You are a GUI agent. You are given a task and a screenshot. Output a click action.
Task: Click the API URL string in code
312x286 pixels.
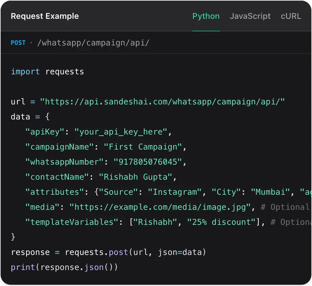[x=162, y=102]
